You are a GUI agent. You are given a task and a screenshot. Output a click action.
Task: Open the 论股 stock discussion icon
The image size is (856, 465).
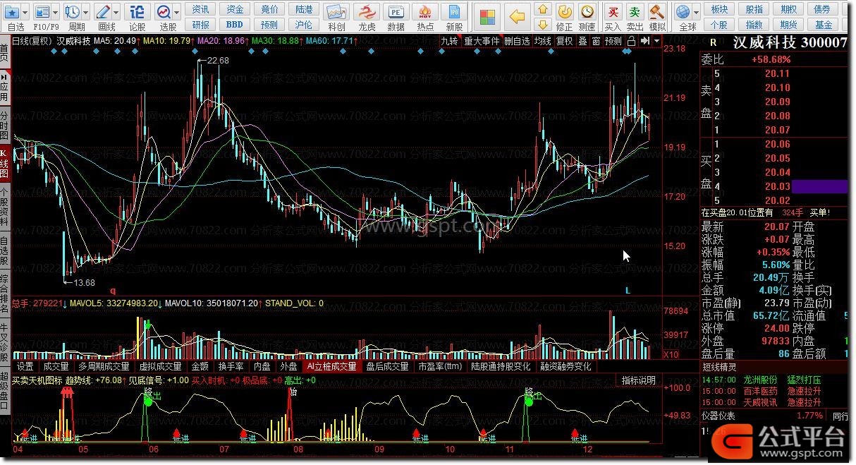pos(137,11)
